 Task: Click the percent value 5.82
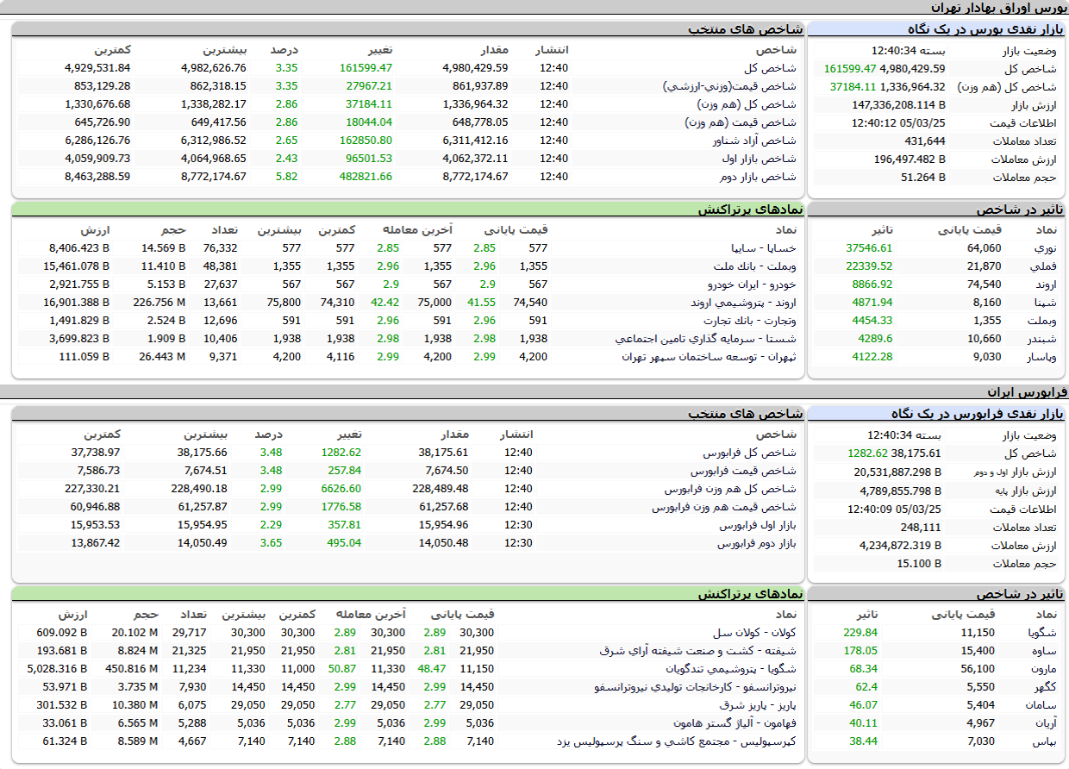coord(286,177)
